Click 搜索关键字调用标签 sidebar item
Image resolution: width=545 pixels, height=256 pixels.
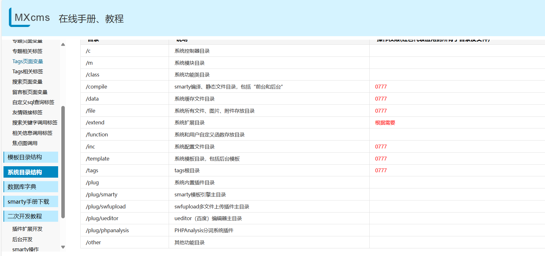(x=35, y=122)
